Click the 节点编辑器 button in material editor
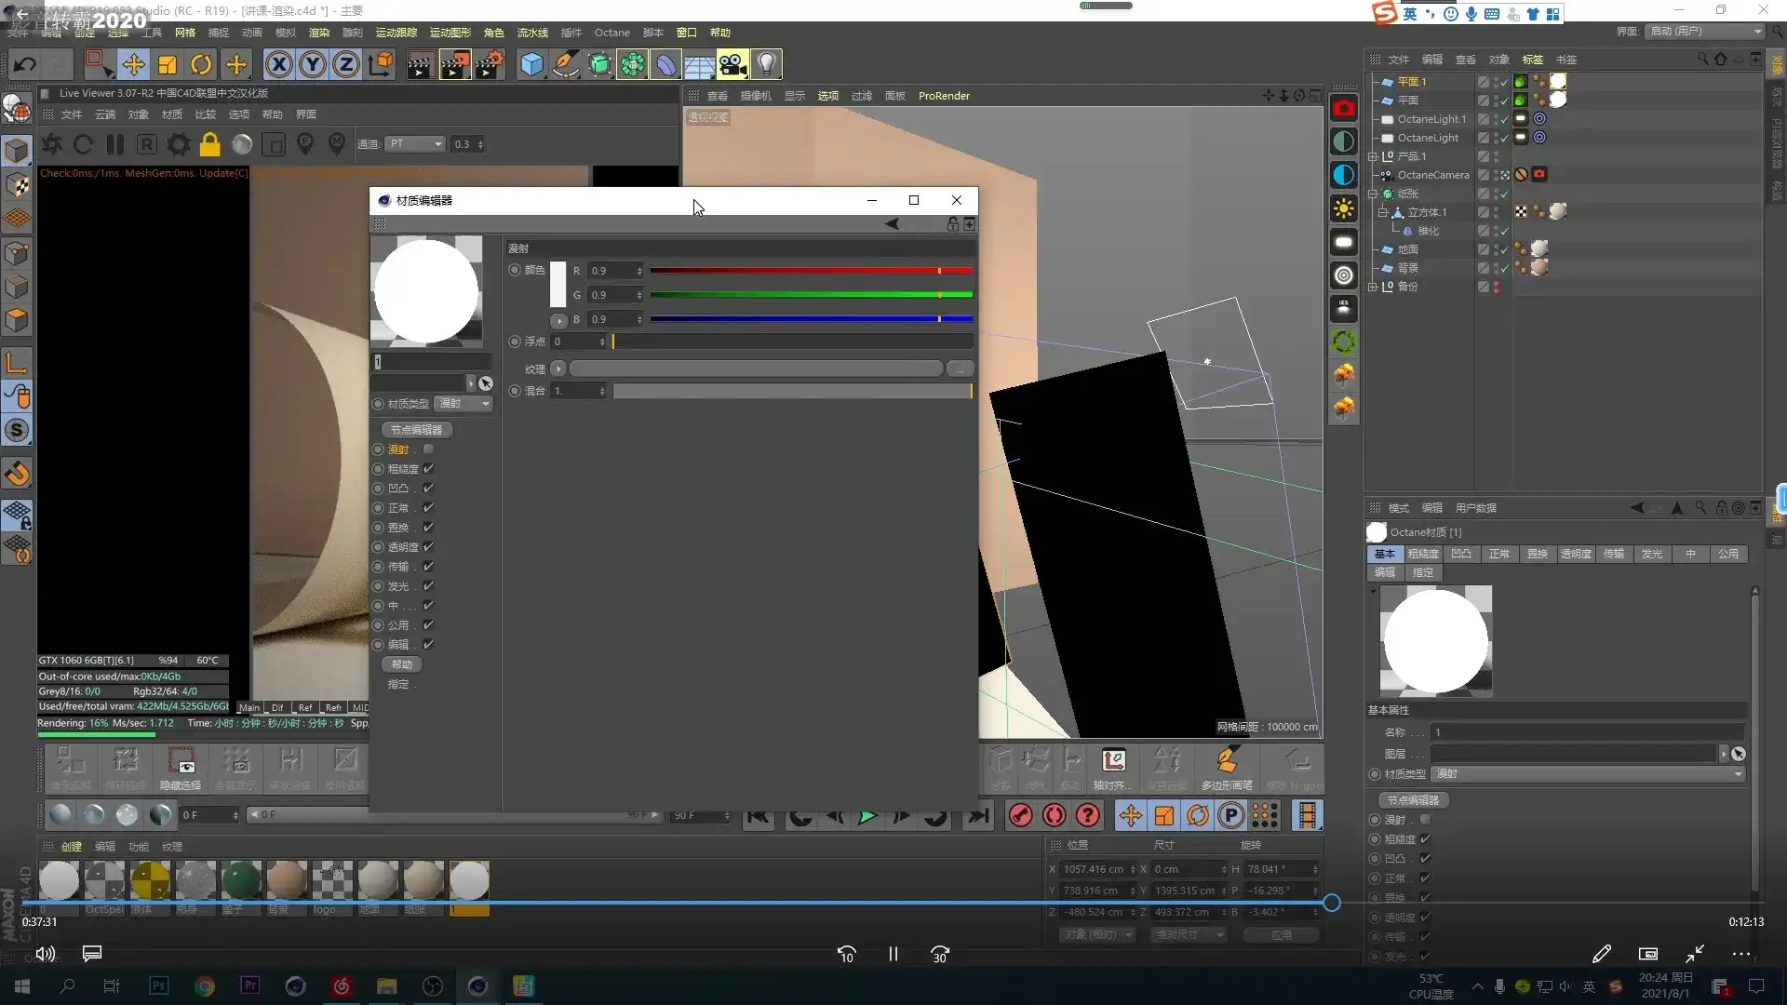This screenshot has height=1005, width=1787. tap(416, 430)
